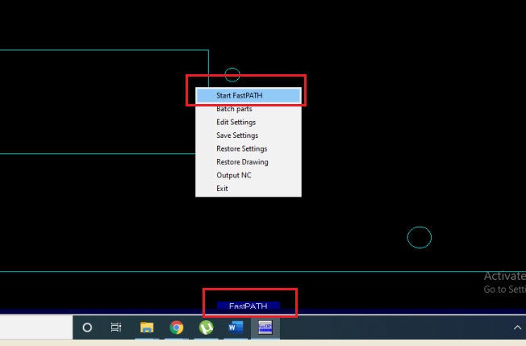The image size is (526, 346).
Task: Select Output NC menu entry
Action: point(248,175)
